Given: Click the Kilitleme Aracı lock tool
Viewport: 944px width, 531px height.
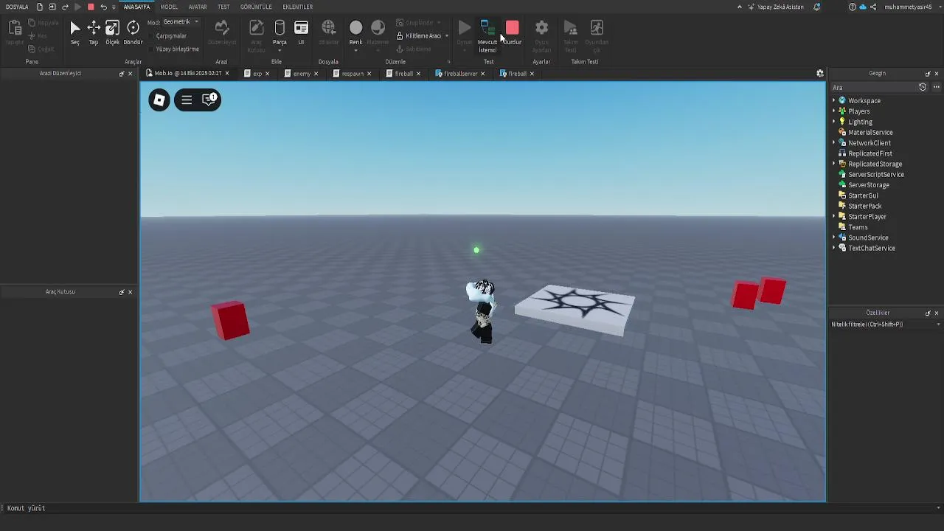Looking at the screenshot, I should 419,35.
